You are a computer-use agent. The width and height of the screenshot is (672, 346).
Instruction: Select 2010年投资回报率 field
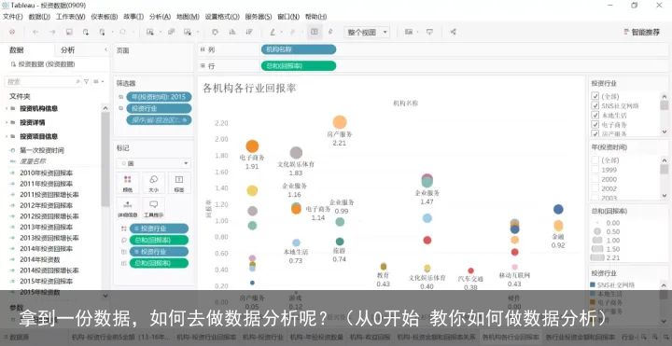click(x=46, y=173)
